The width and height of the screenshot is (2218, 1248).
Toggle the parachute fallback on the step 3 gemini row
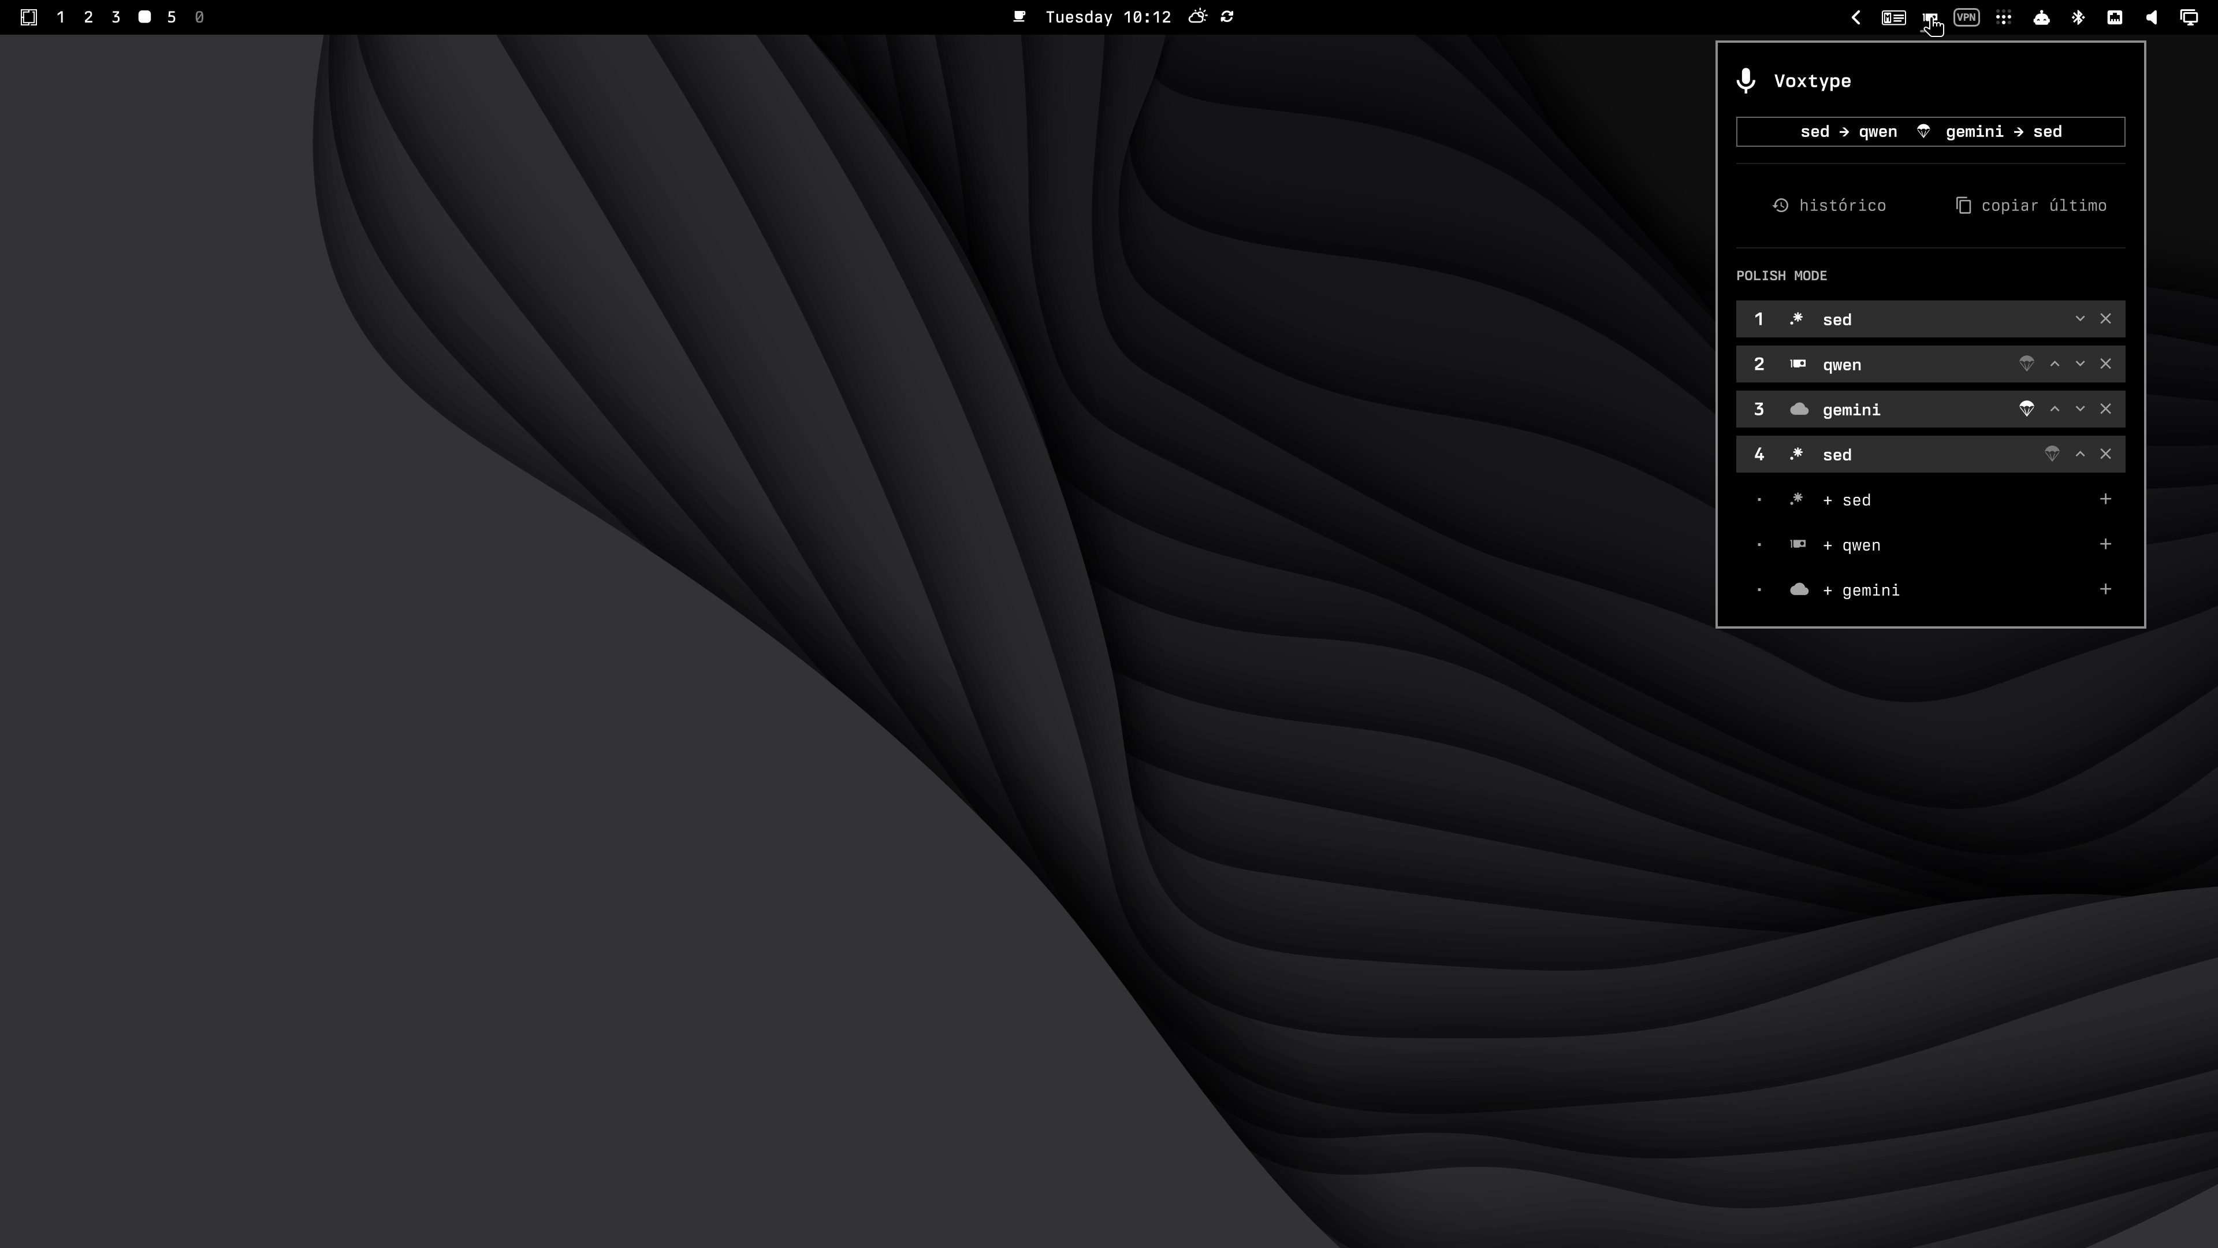click(x=2027, y=409)
